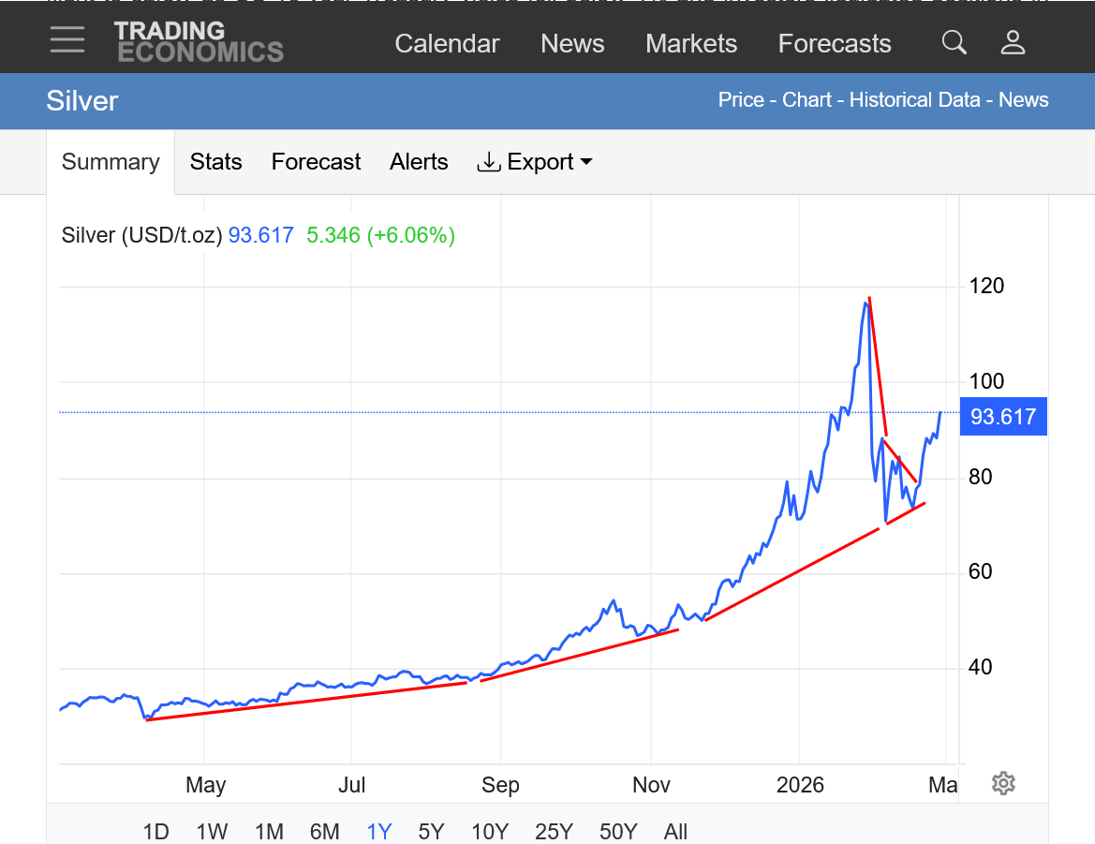
Task: Click the 93.617 current price label
Action: (1003, 417)
